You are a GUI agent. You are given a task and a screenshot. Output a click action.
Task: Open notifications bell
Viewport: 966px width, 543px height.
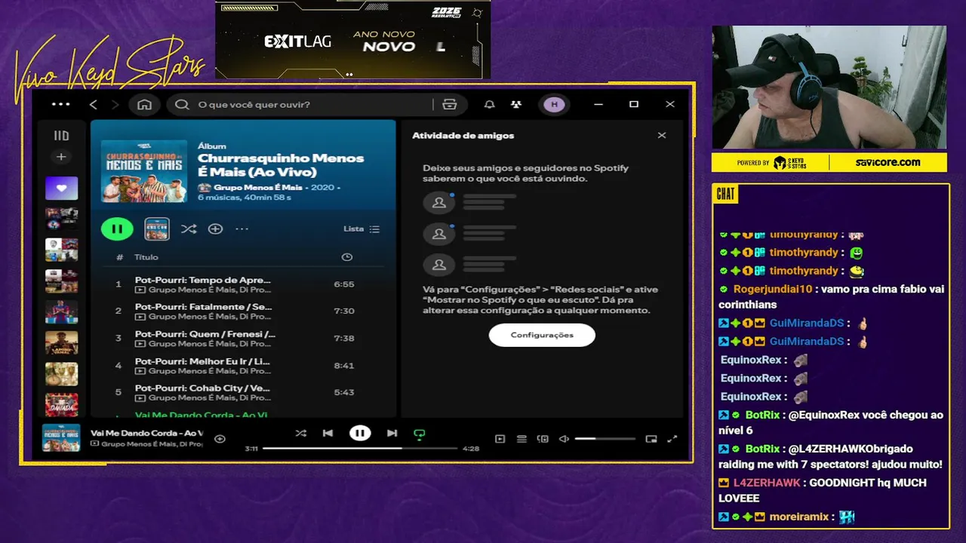[x=490, y=104]
